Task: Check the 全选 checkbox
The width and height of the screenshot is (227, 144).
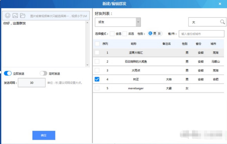Action: [112, 34]
